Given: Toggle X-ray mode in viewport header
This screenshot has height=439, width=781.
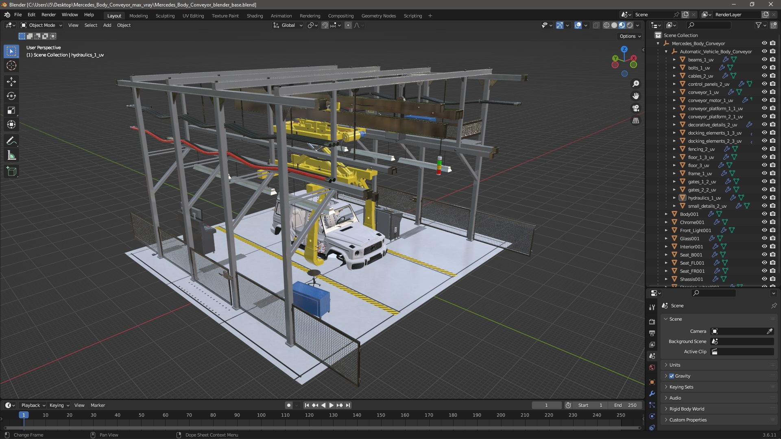Looking at the screenshot, I should pos(596,25).
